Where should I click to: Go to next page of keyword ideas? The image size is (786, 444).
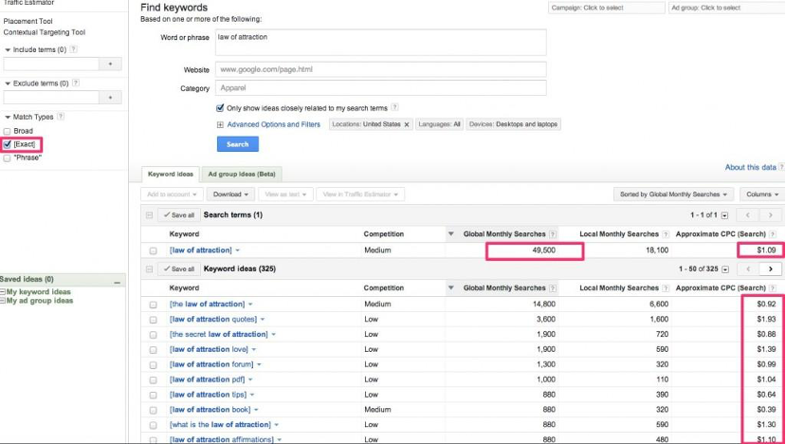[x=771, y=268]
